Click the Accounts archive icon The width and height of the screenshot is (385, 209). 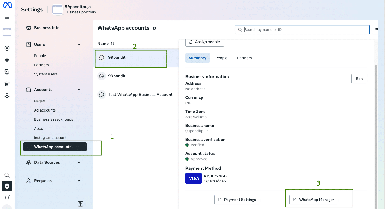tap(28, 90)
